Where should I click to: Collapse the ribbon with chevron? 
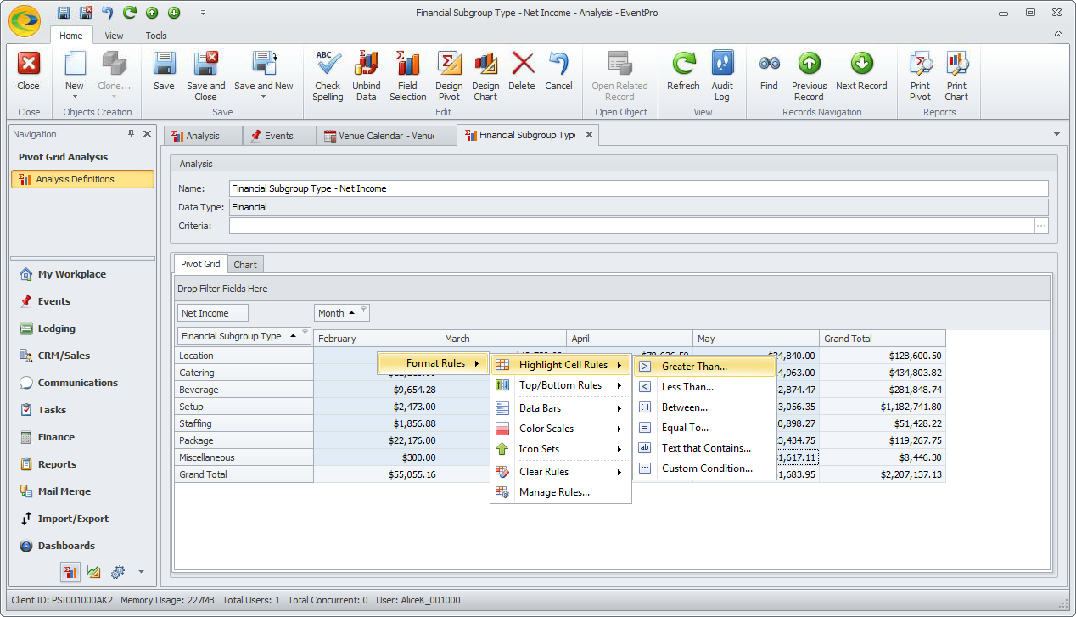click(x=1058, y=34)
